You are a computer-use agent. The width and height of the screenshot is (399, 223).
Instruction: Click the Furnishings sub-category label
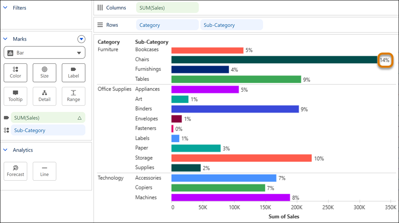pyautogui.click(x=148, y=69)
